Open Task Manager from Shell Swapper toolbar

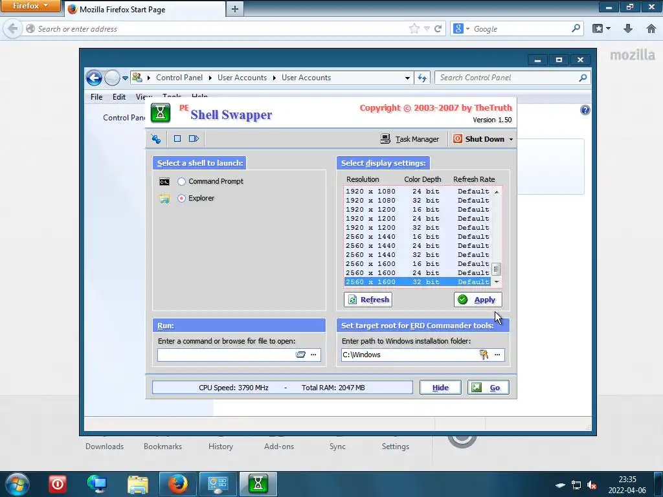click(410, 138)
